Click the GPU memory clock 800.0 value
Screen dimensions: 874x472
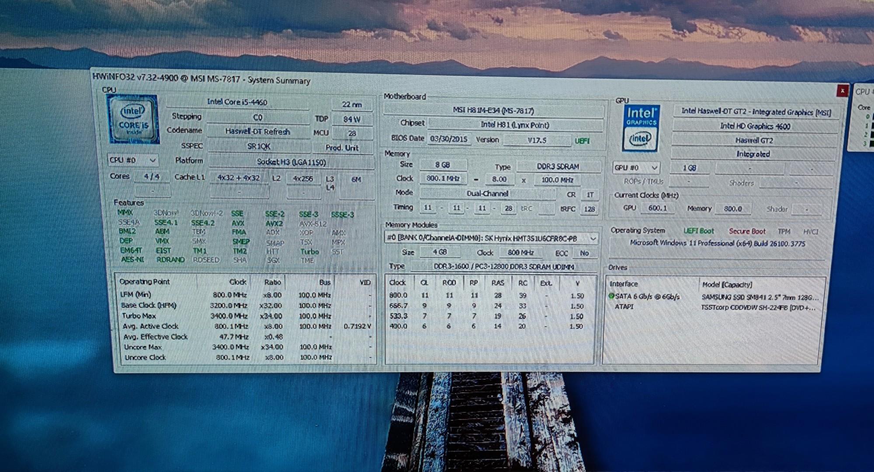point(733,209)
